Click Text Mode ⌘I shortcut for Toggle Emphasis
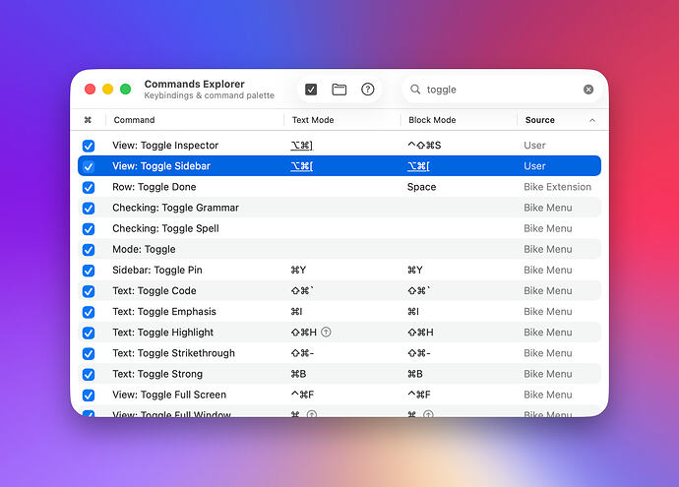 pos(296,312)
